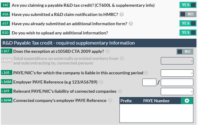The image size is (198, 125).
Task: Toggle payable R&D tax credit claim switch
Action: pyautogui.click(x=188, y=5)
